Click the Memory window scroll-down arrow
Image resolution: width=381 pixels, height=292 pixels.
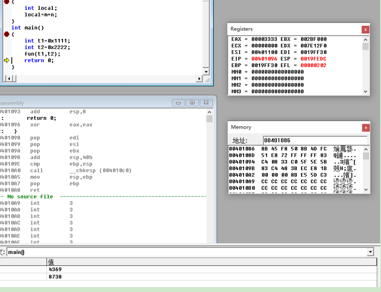click(366, 190)
